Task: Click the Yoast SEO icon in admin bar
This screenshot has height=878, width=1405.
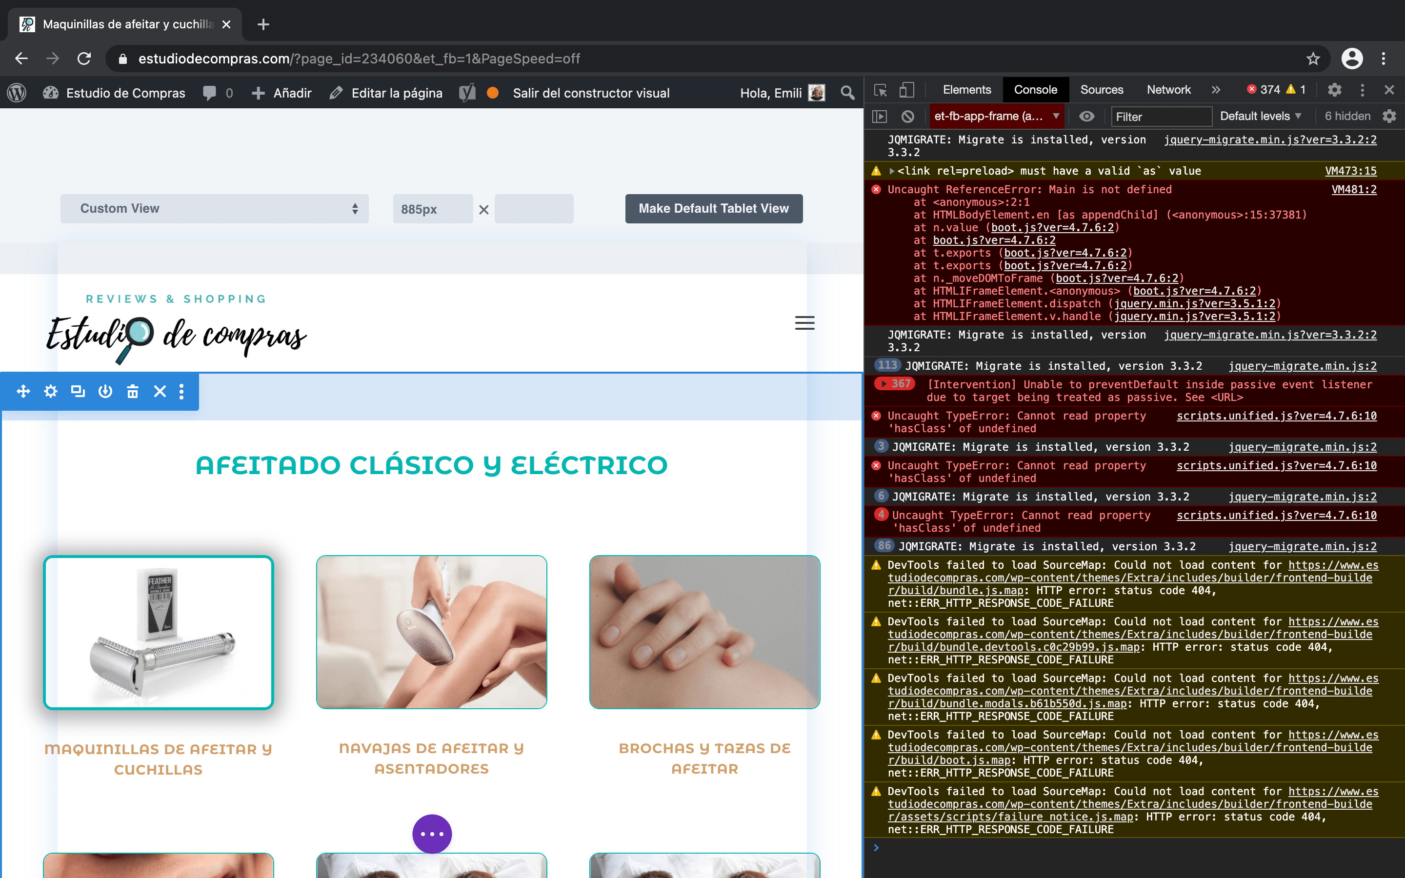Action: tap(467, 93)
